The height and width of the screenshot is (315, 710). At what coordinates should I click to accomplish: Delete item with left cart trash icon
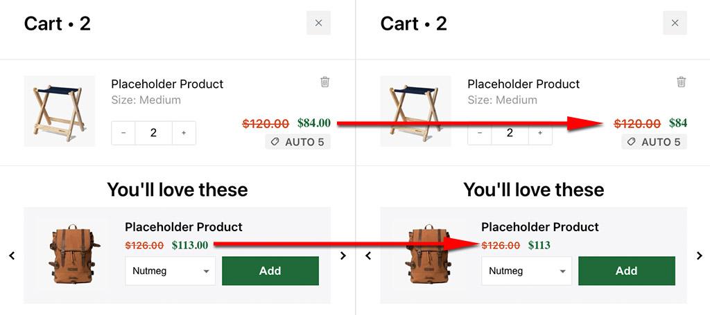click(325, 82)
